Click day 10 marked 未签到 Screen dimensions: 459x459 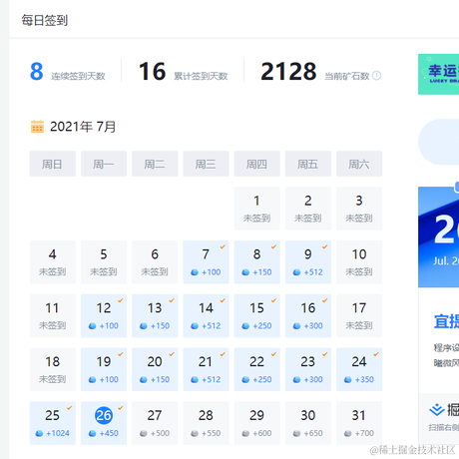click(x=359, y=262)
